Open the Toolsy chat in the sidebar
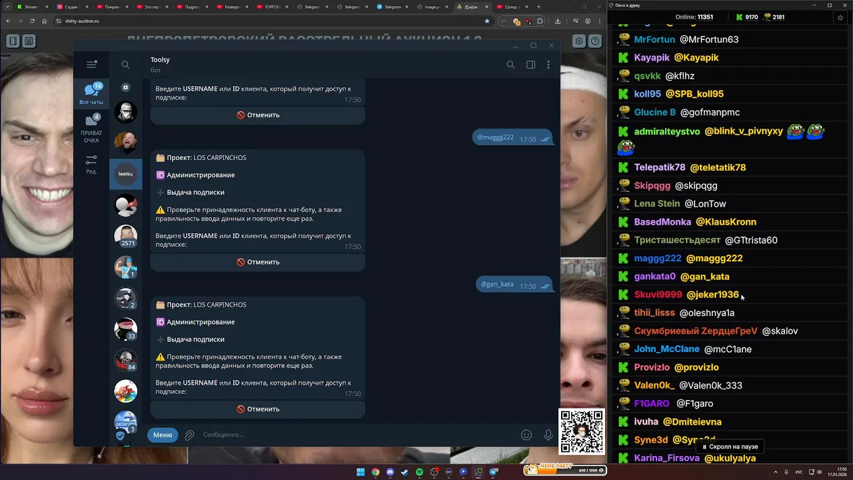 pos(125,173)
